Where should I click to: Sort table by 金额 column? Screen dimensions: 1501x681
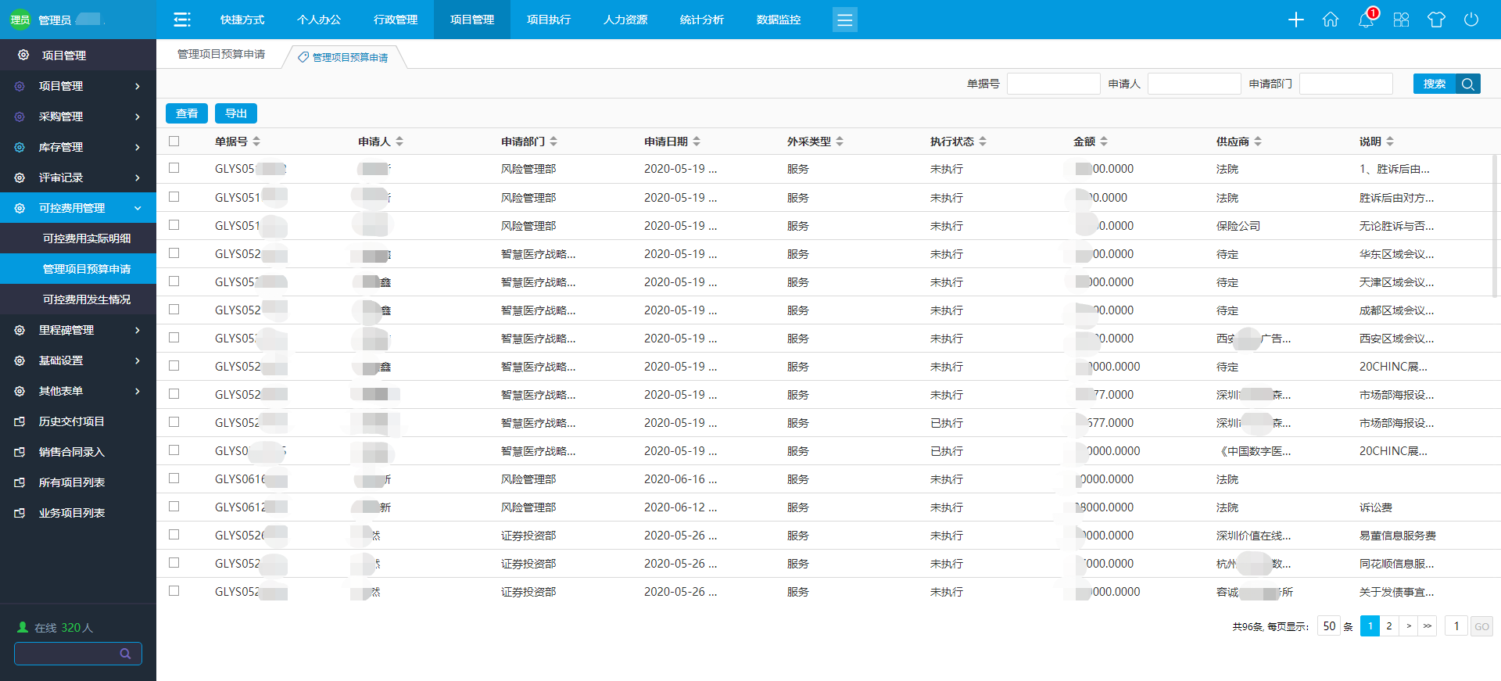point(1090,142)
